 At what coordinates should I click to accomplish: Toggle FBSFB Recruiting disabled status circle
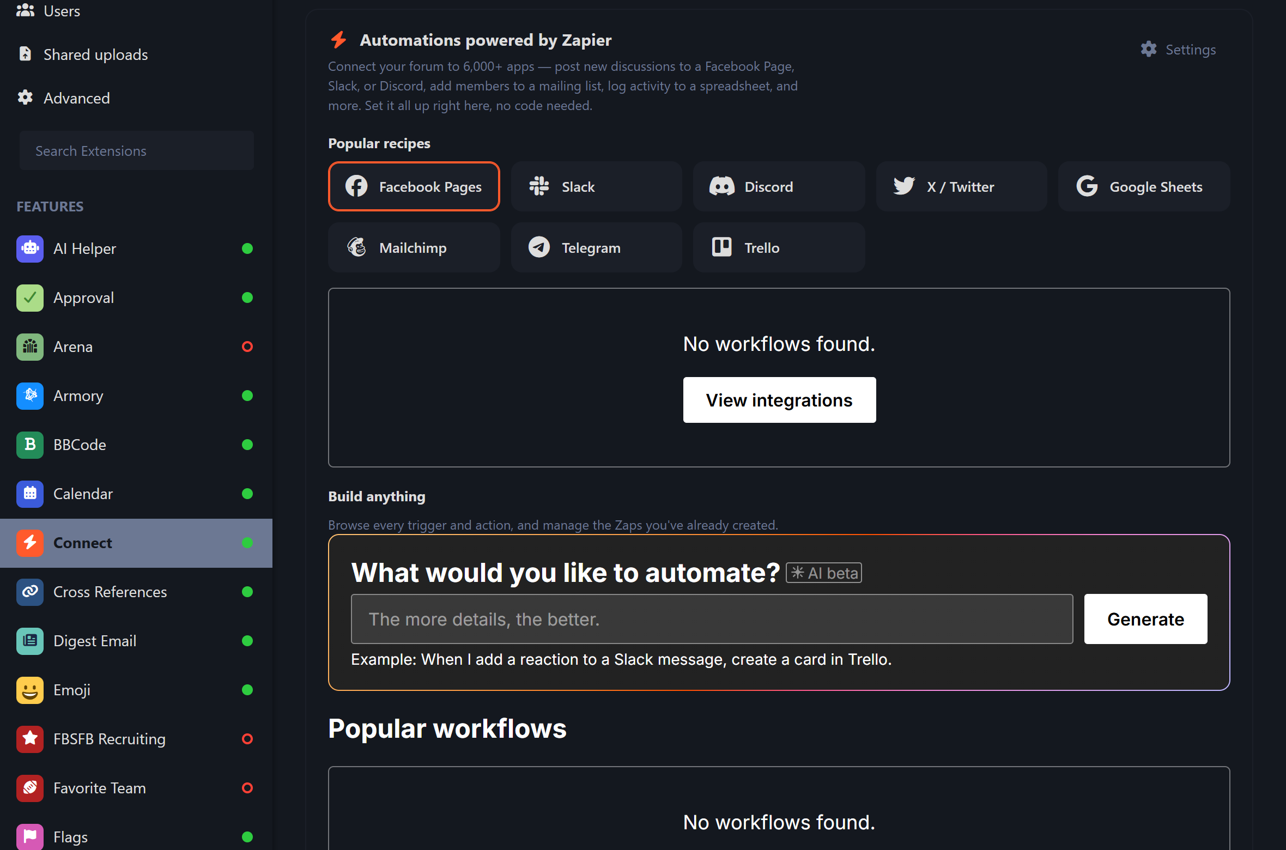(x=247, y=739)
